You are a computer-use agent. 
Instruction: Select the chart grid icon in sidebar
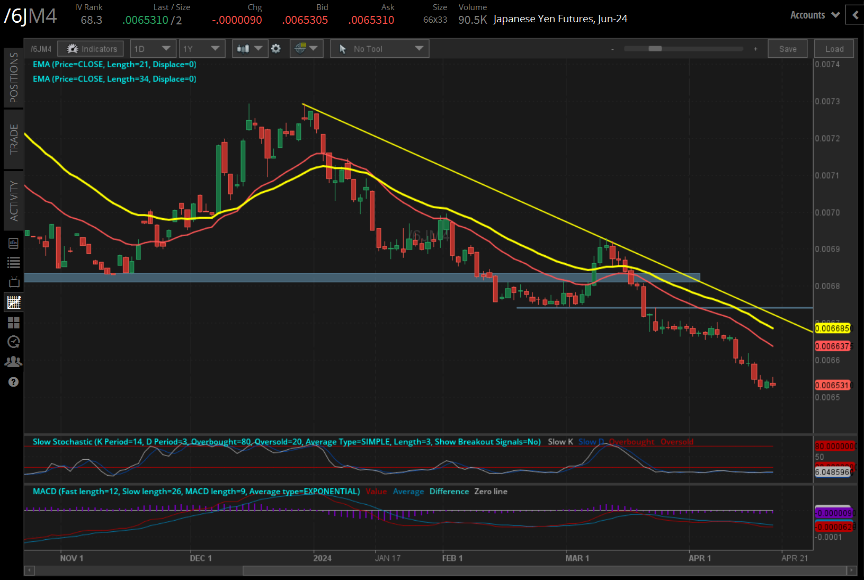tap(14, 302)
